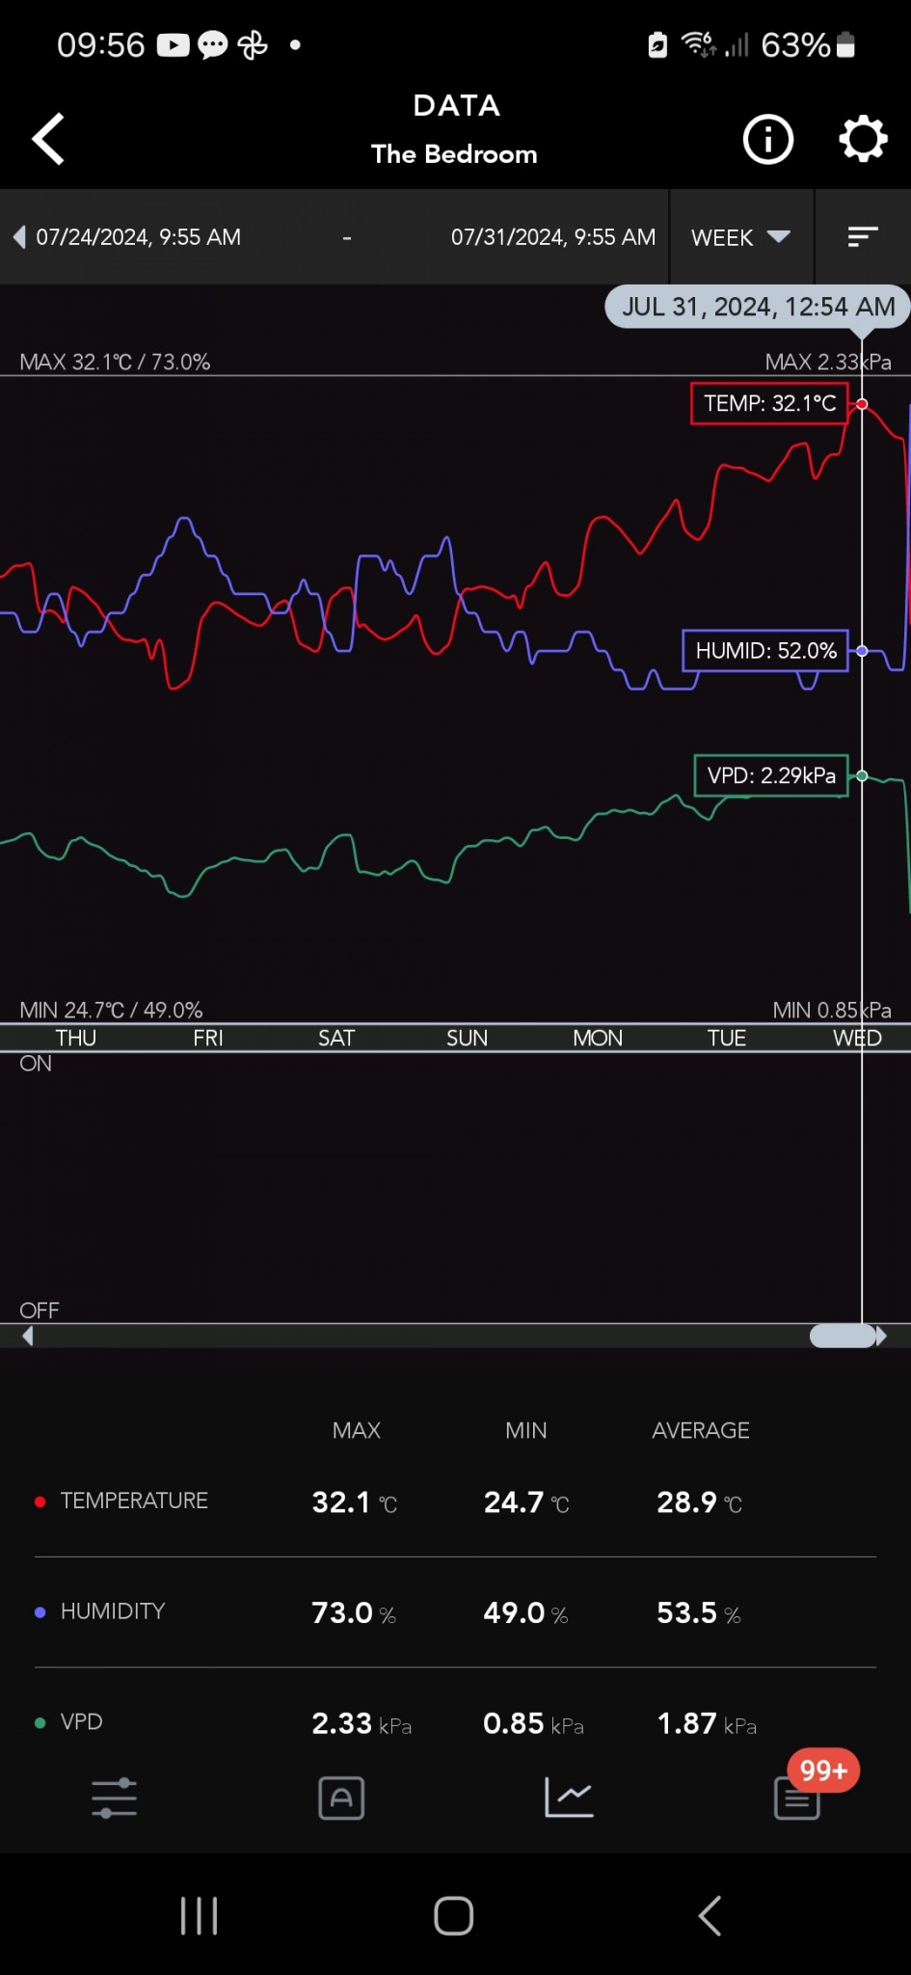Viewport: 911px width, 1975px height.
Task: Select the end date 07/31/2024, 9:55 AM
Action: tap(552, 237)
